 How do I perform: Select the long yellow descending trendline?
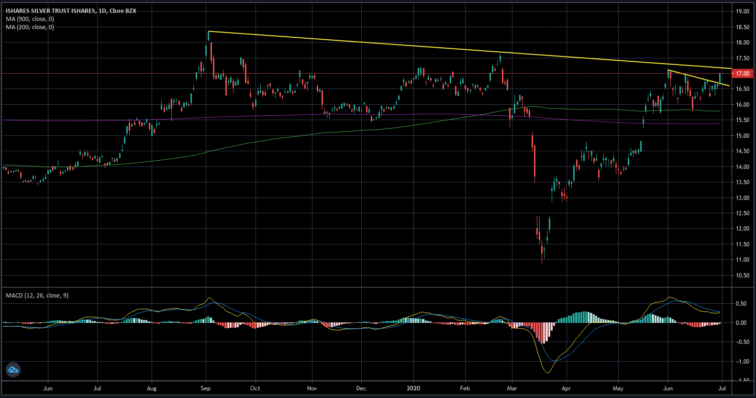[469, 50]
